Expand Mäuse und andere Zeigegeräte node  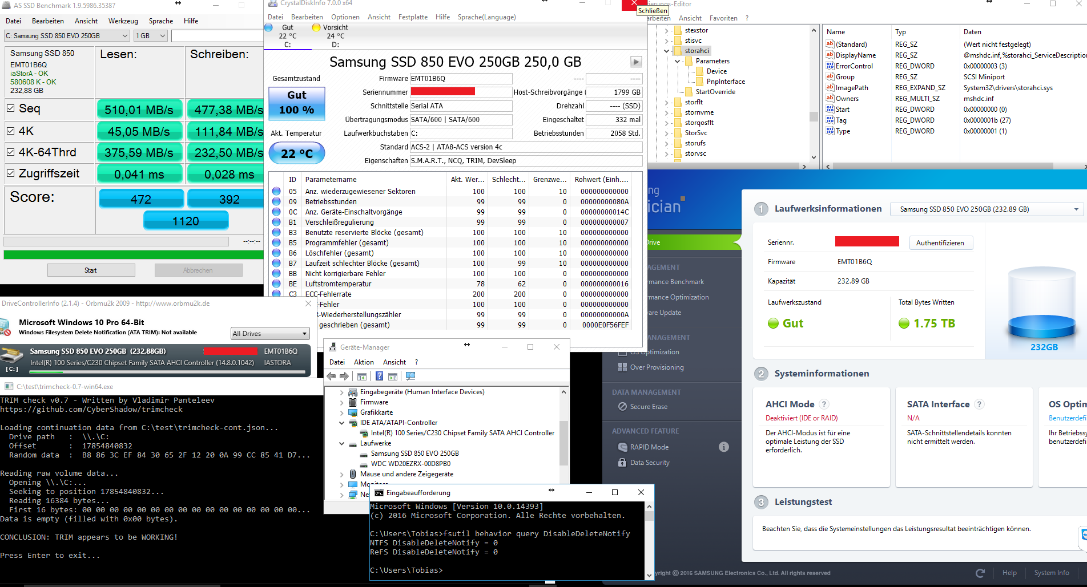pos(342,474)
